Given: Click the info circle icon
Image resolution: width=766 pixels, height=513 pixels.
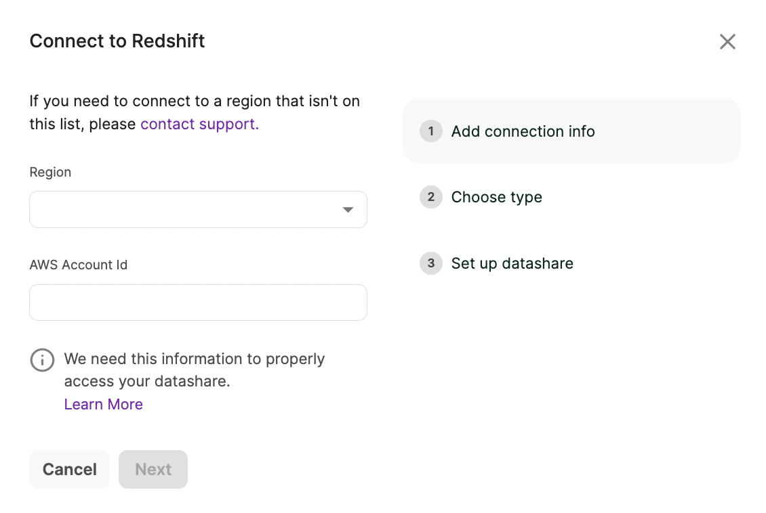Looking at the screenshot, I should (x=42, y=360).
